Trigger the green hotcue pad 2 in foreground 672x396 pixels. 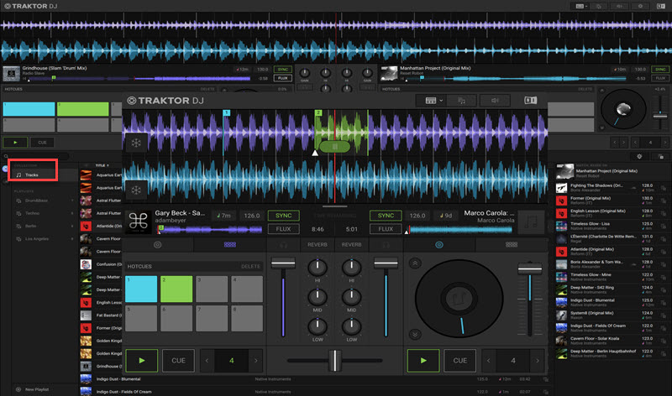pyautogui.click(x=176, y=289)
